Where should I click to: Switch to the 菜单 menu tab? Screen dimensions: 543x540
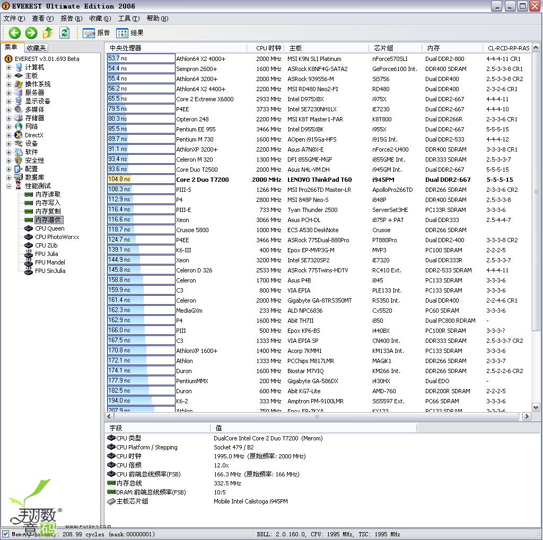point(12,47)
